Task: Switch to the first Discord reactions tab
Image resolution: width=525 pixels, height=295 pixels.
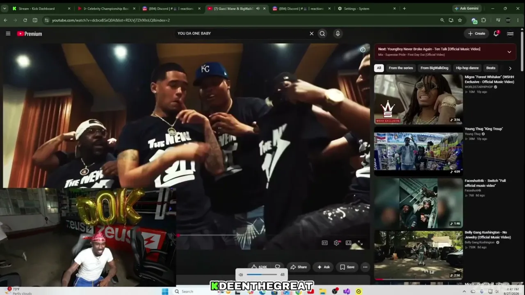Action: point(171,9)
